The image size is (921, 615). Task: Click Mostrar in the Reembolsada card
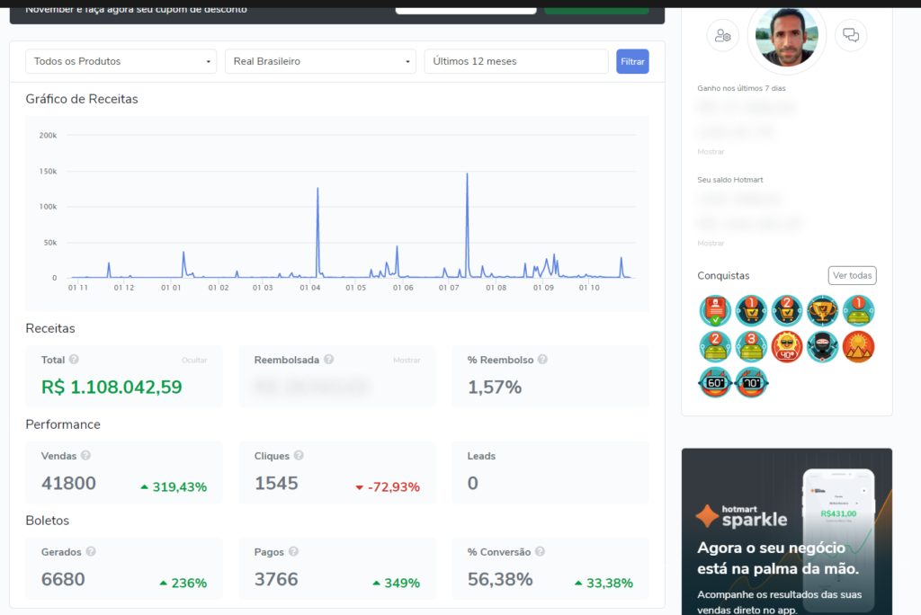(407, 360)
